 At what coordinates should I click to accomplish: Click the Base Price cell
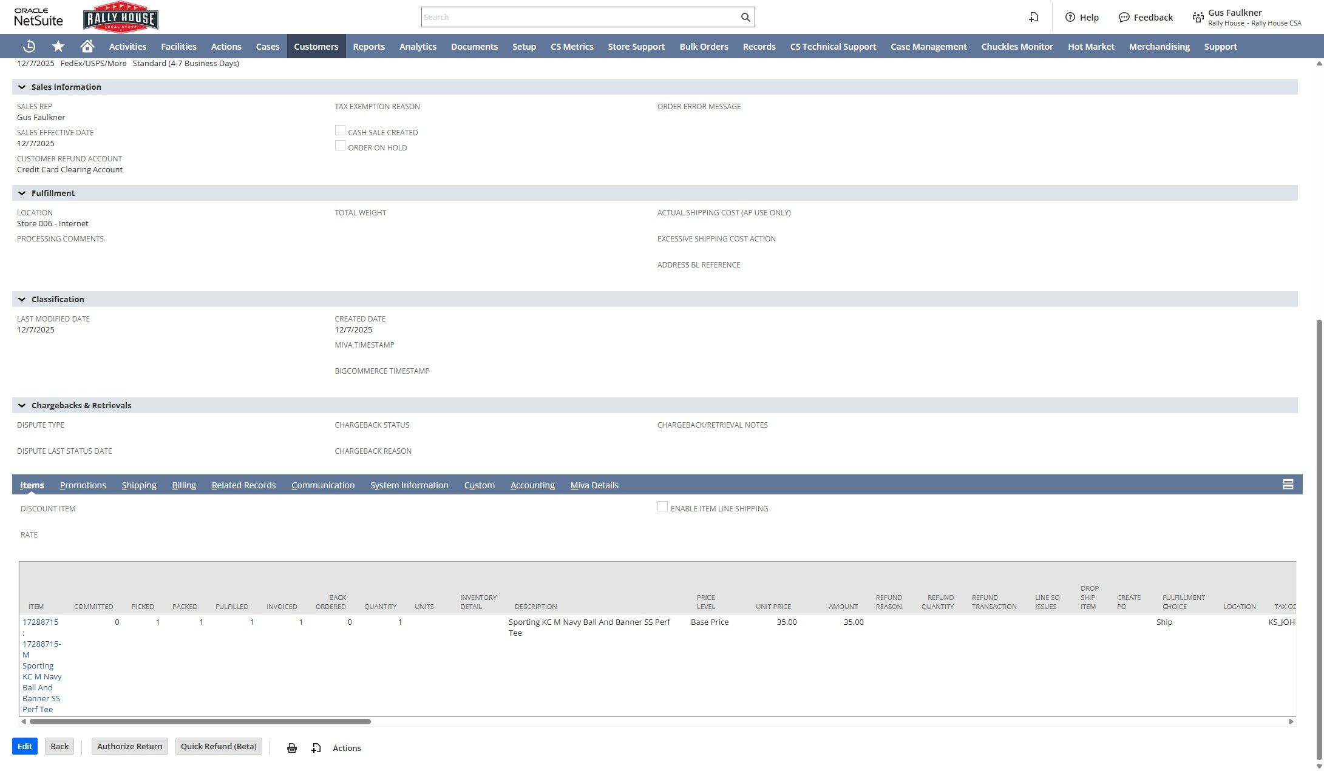click(x=710, y=622)
